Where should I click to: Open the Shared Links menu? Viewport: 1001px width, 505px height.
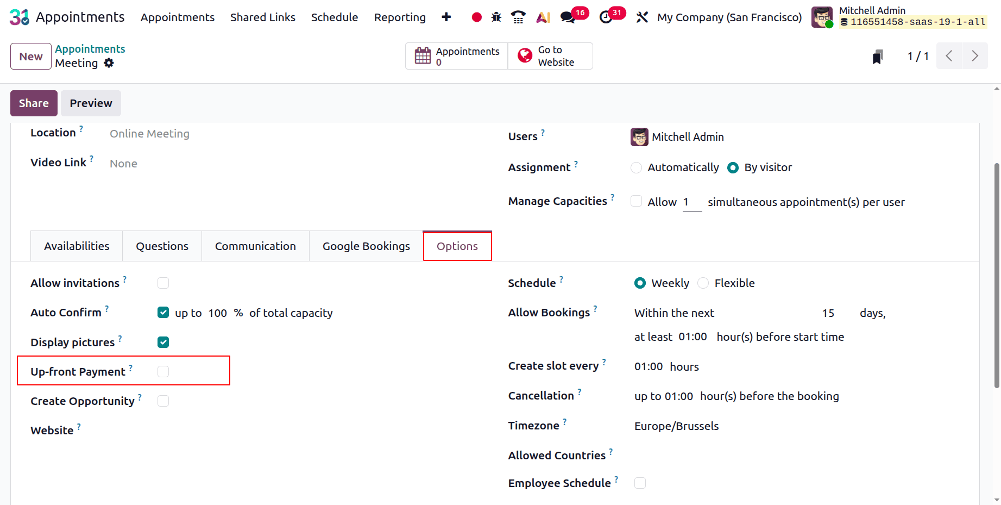point(263,17)
